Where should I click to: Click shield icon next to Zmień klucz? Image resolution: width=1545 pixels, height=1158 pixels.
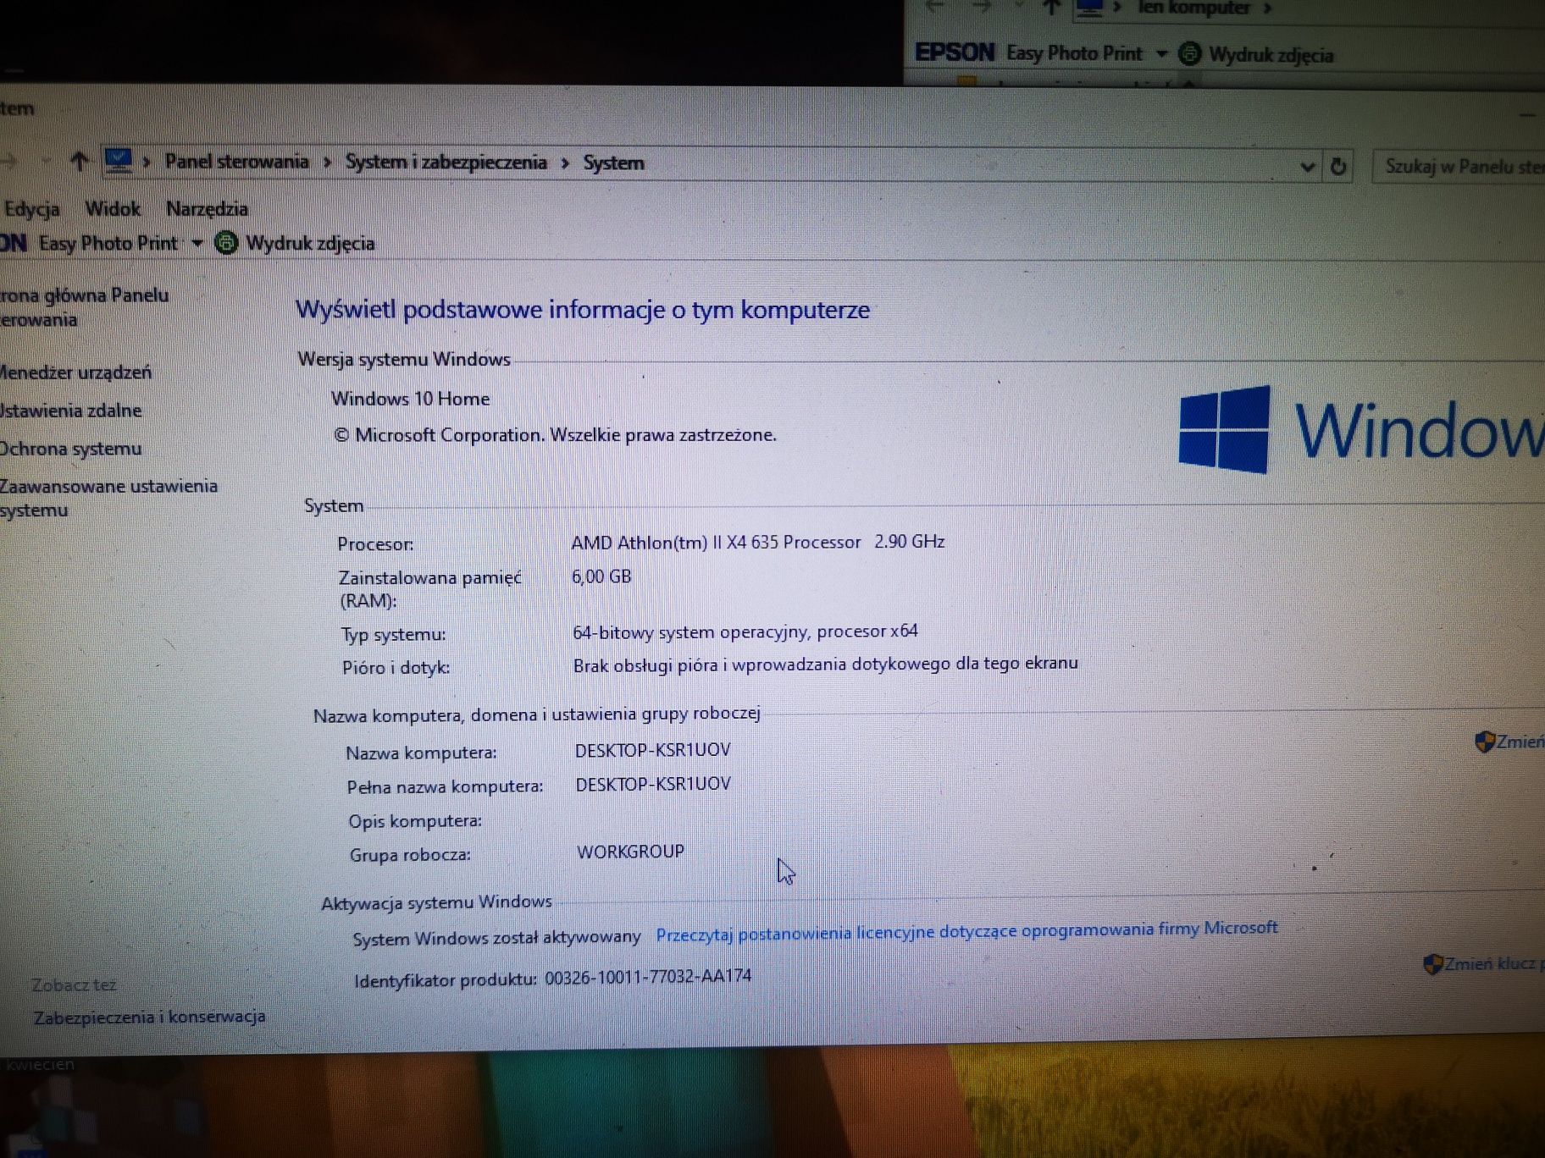[x=1432, y=964]
